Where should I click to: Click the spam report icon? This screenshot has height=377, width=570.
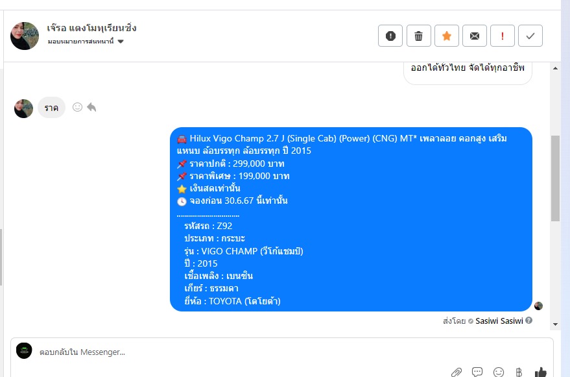pos(390,36)
